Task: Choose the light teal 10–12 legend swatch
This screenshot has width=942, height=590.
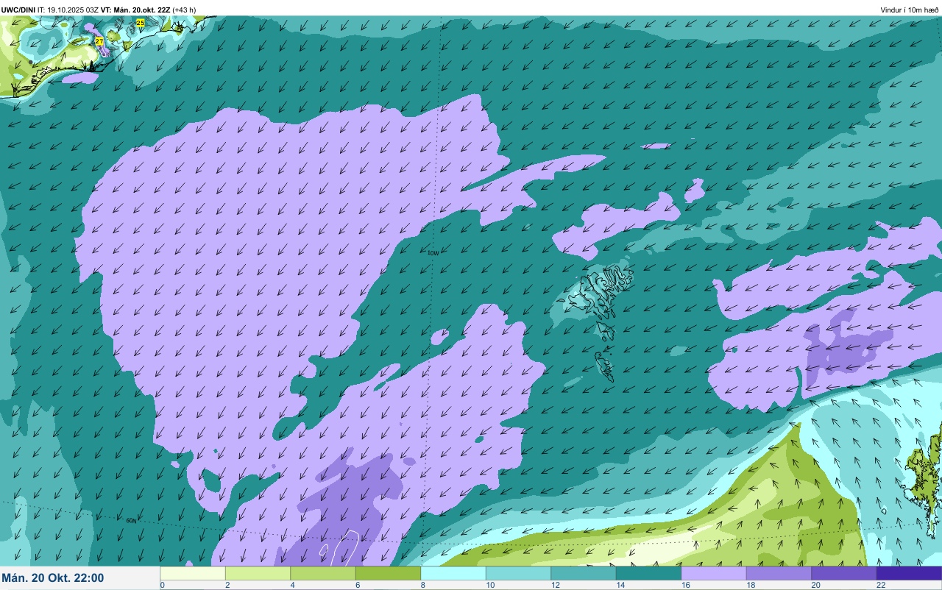Action: pyautogui.click(x=518, y=573)
